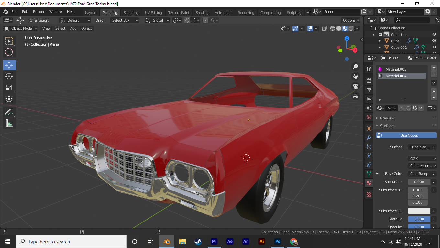
Task: Unlink material with X button
Action: click(421, 108)
